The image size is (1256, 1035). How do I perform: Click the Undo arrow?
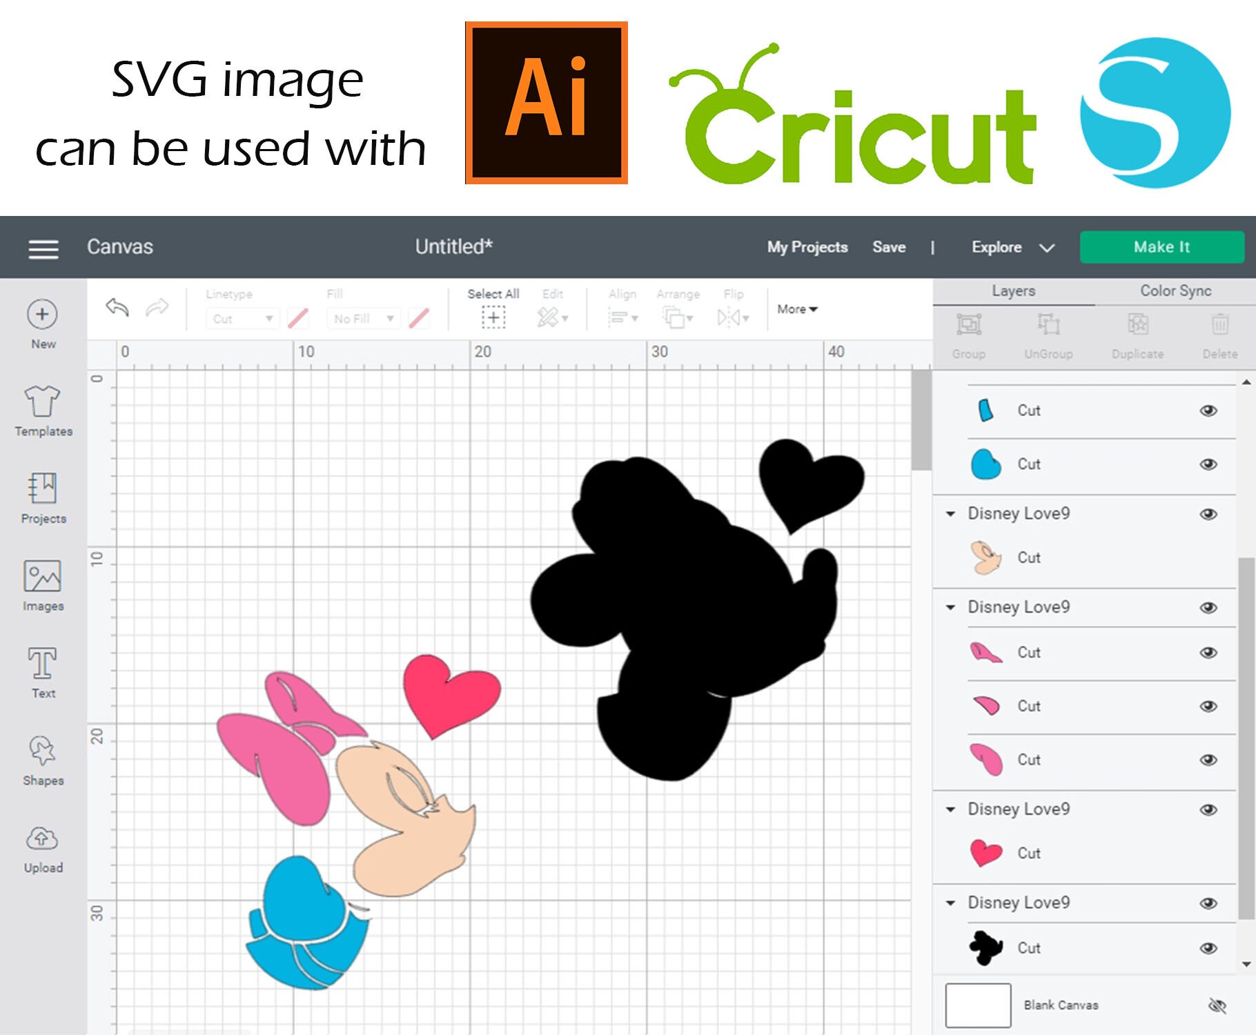pos(117,307)
